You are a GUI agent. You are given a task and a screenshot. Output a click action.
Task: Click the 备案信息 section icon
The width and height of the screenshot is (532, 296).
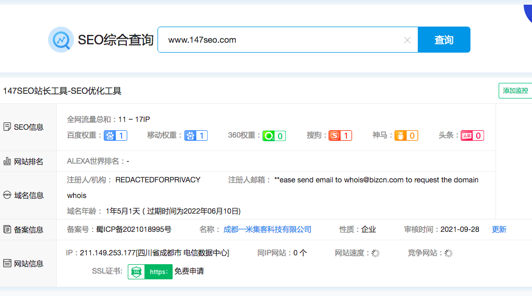(x=7, y=229)
